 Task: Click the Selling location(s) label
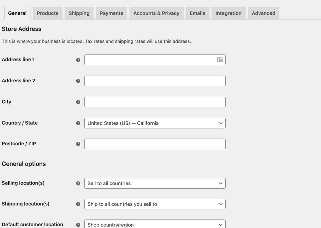click(x=23, y=183)
